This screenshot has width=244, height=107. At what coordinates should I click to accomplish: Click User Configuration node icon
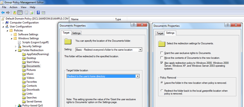7,27
